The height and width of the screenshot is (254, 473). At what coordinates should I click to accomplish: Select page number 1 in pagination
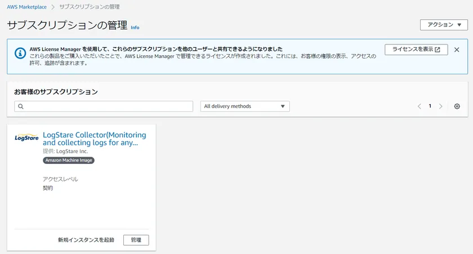pyautogui.click(x=430, y=106)
